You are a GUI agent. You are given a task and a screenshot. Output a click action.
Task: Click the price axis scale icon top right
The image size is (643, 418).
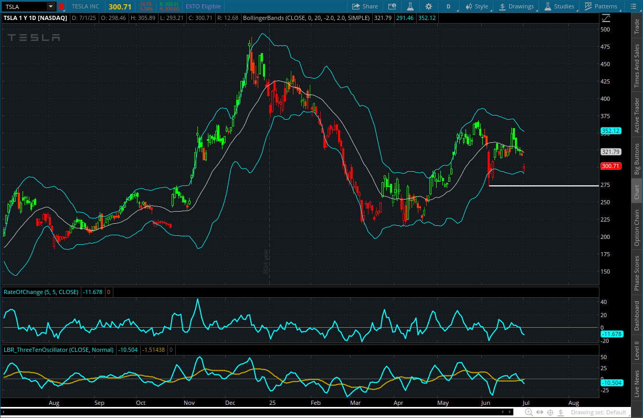point(606,17)
